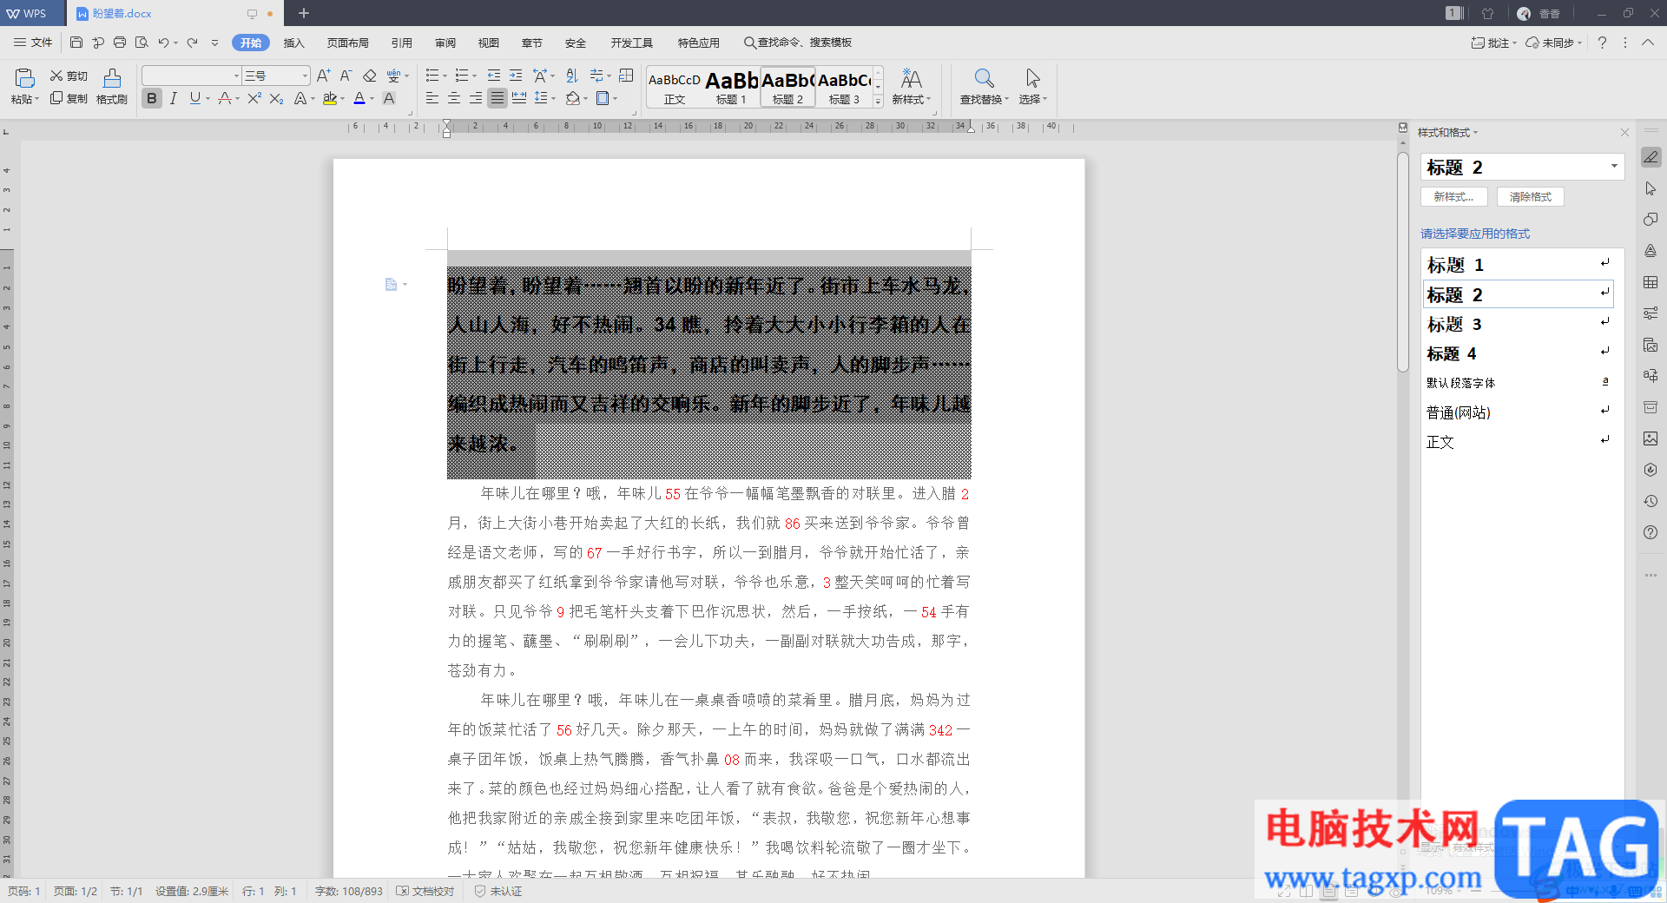Viewport: 1667px width, 903px height.
Task: Expand the styles gallery more arrow
Action: point(879,102)
